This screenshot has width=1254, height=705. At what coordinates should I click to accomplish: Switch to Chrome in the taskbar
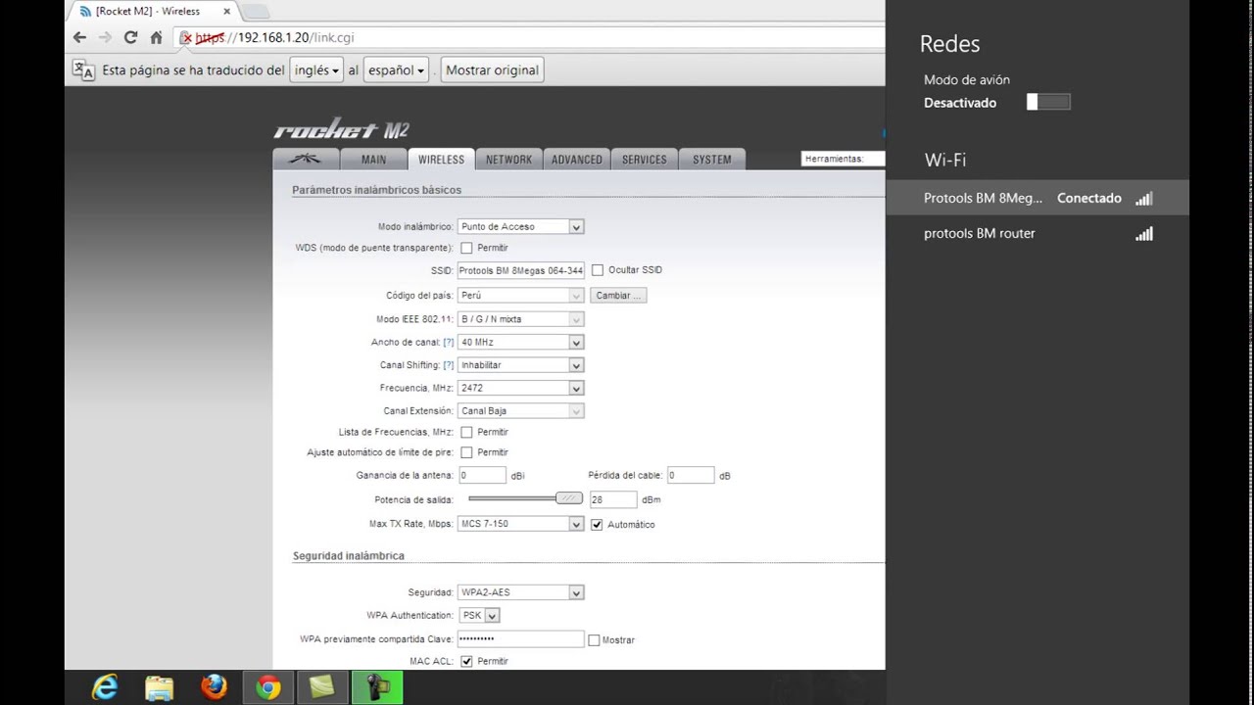click(x=267, y=687)
